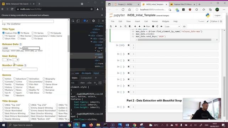Switch to Feature Film/TV Movie tab
The image size is (228, 128).
[182, 4]
